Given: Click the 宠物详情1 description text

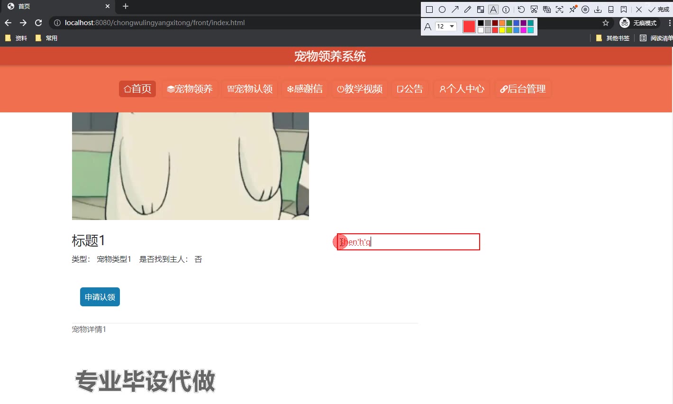Looking at the screenshot, I should tap(89, 329).
